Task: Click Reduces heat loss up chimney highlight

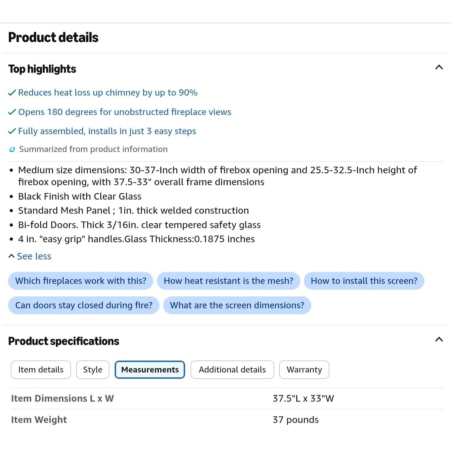Action: (108, 93)
